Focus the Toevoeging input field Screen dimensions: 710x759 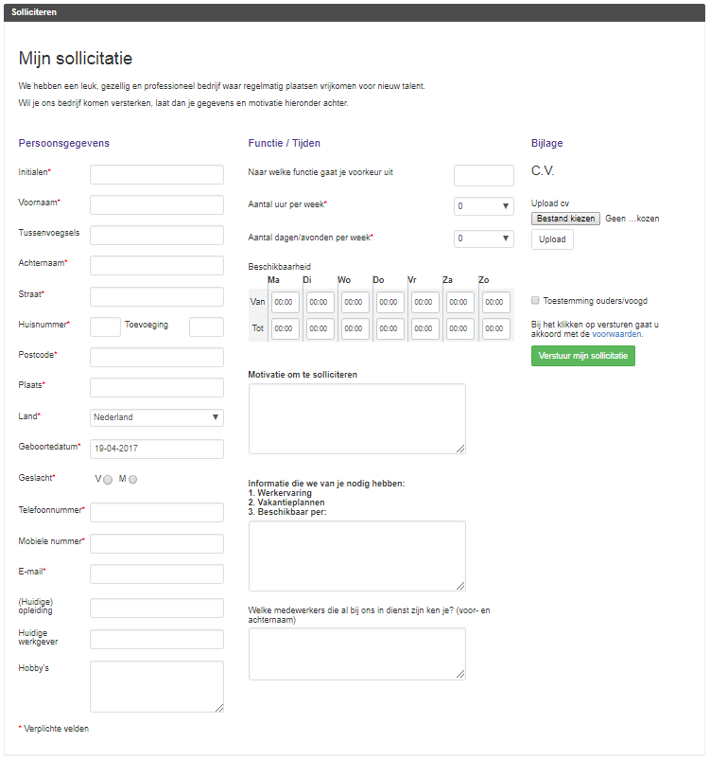point(206,327)
